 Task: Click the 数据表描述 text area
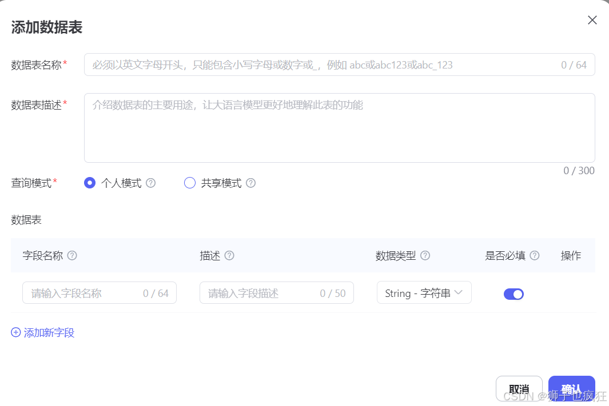[x=340, y=127]
